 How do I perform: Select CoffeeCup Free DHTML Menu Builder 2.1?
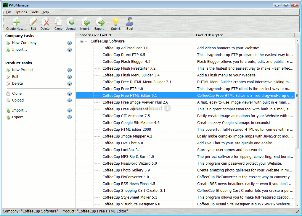coord(137,82)
